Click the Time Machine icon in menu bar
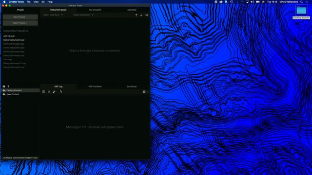Viewport: 312px width, 175px height. [x=232, y=2]
